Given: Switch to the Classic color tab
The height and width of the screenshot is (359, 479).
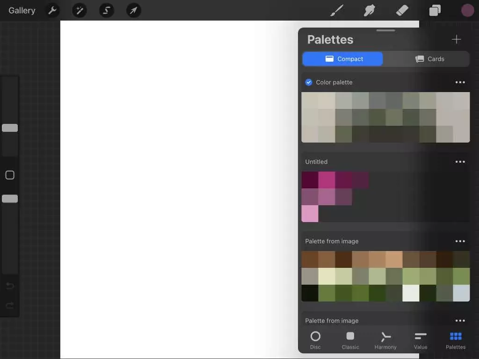Looking at the screenshot, I should click(350, 340).
